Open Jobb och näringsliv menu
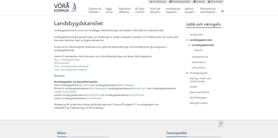This screenshot has width=278, height=138. pyautogui.click(x=190, y=11)
